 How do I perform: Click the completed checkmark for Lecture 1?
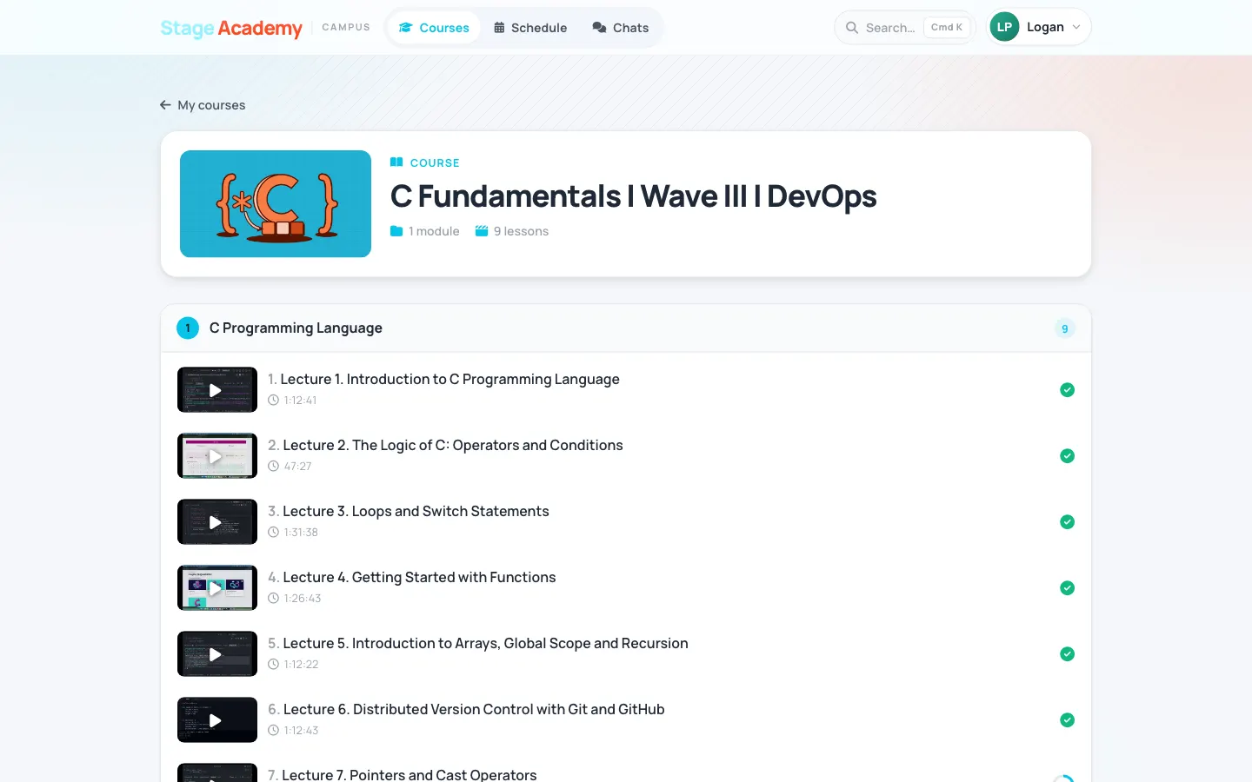tap(1068, 390)
